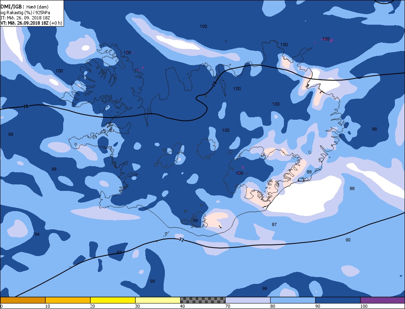Click the dark orange 0–10 legend swatch

tap(23, 300)
